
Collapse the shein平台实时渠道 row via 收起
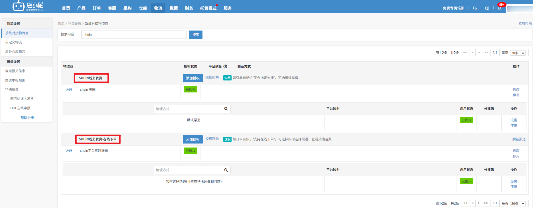coord(68,151)
